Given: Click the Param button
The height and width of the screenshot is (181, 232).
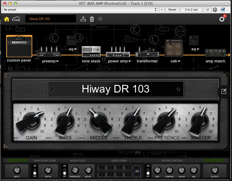Looking at the screenshot, I should tap(172, 10).
